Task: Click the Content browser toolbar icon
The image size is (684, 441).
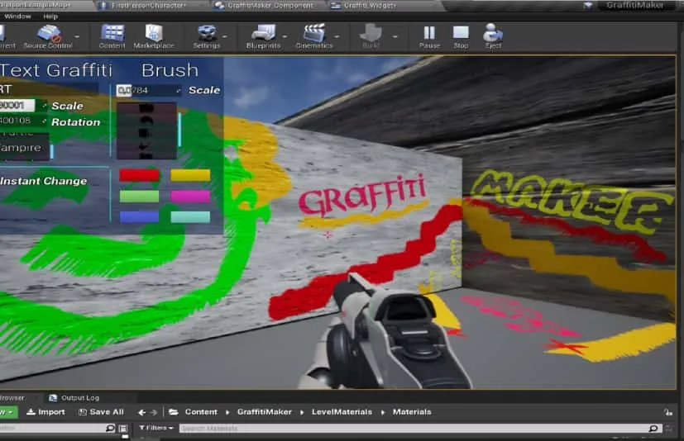Action: (112, 36)
